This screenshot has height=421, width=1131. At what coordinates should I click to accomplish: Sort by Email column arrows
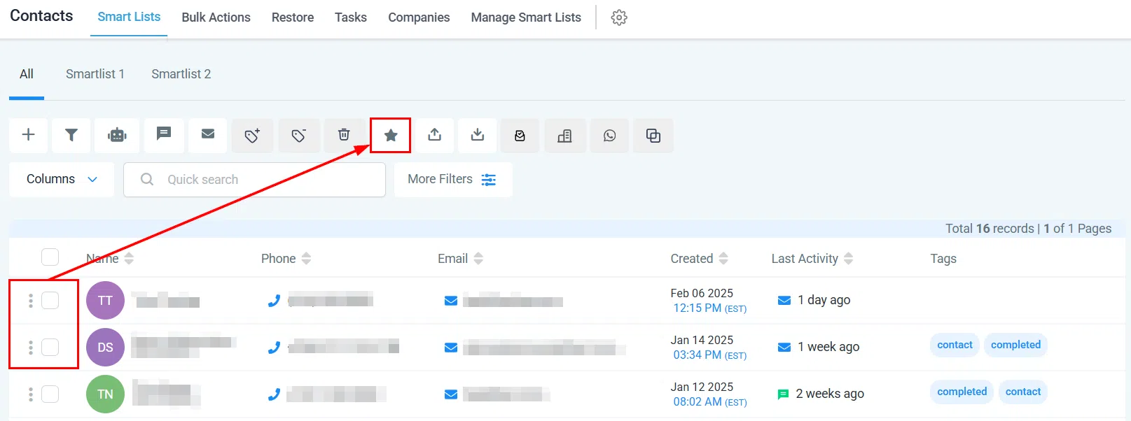coord(478,259)
